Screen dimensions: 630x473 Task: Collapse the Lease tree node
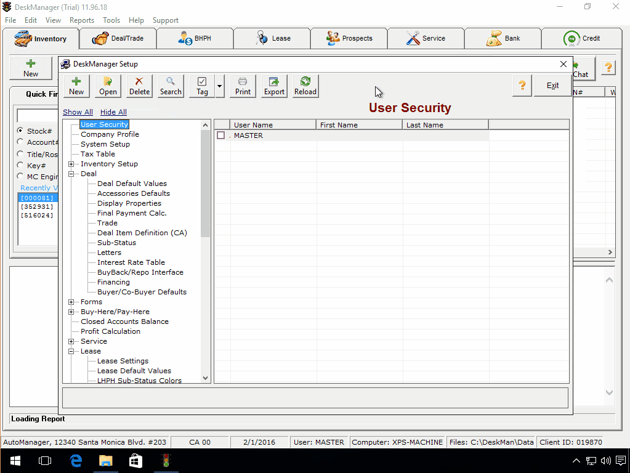click(x=71, y=351)
